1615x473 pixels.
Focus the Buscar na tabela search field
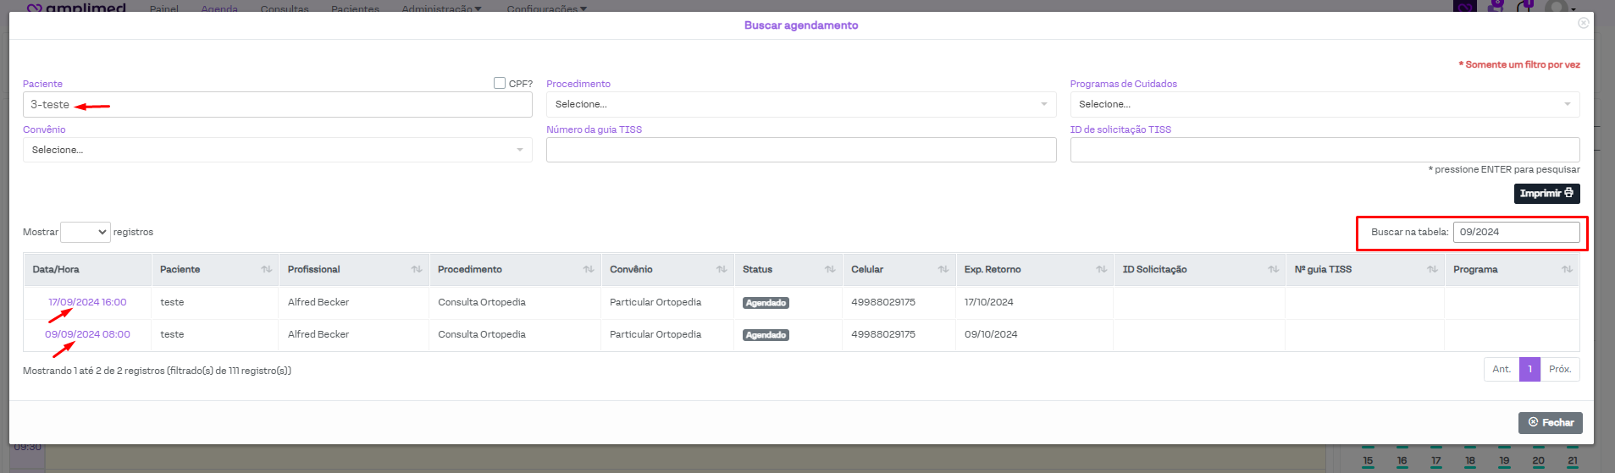1515,232
